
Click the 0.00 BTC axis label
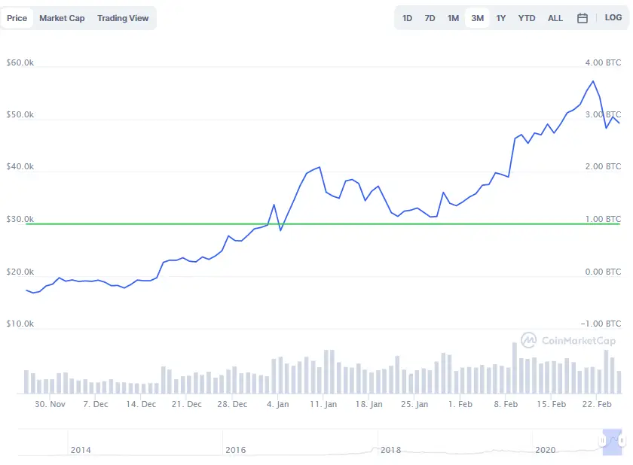tap(603, 272)
